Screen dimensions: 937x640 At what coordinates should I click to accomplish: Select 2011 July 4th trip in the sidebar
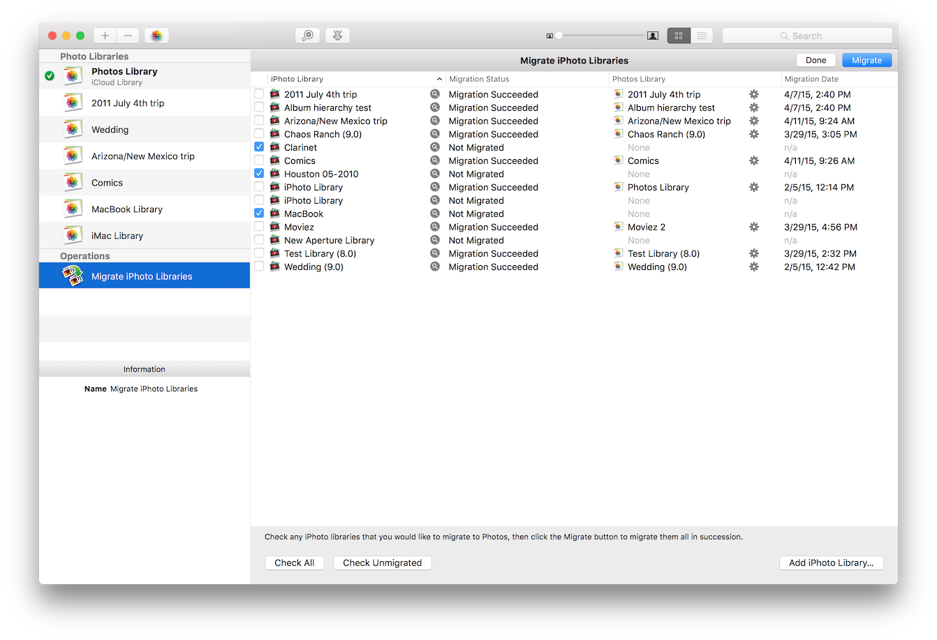pos(145,103)
